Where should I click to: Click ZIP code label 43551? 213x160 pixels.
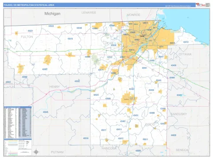click(x=145, y=68)
